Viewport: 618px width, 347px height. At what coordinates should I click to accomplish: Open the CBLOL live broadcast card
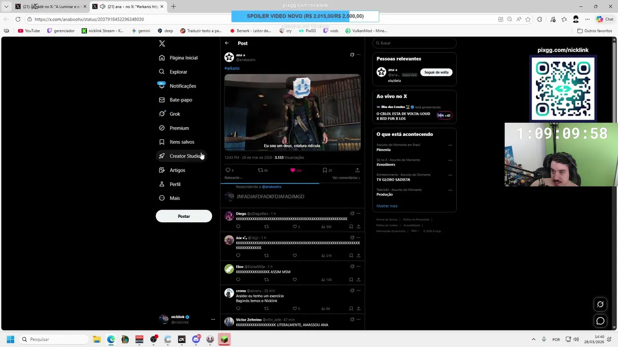pyautogui.click(x=414, y=112)
